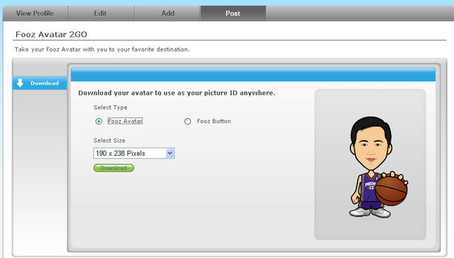
Task: Select the Post tab
Action: coord(233,14)
